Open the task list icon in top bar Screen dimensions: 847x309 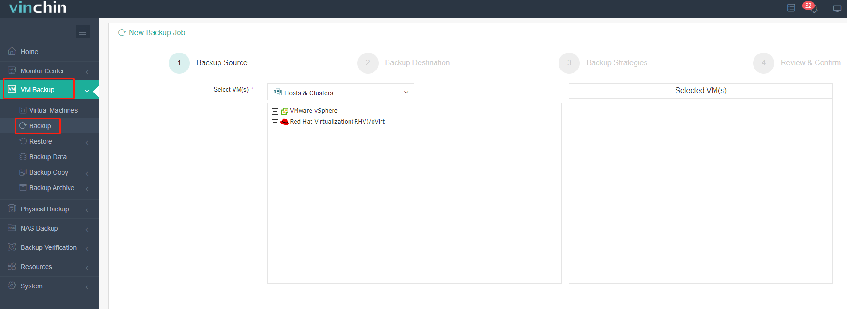[791, 8]
